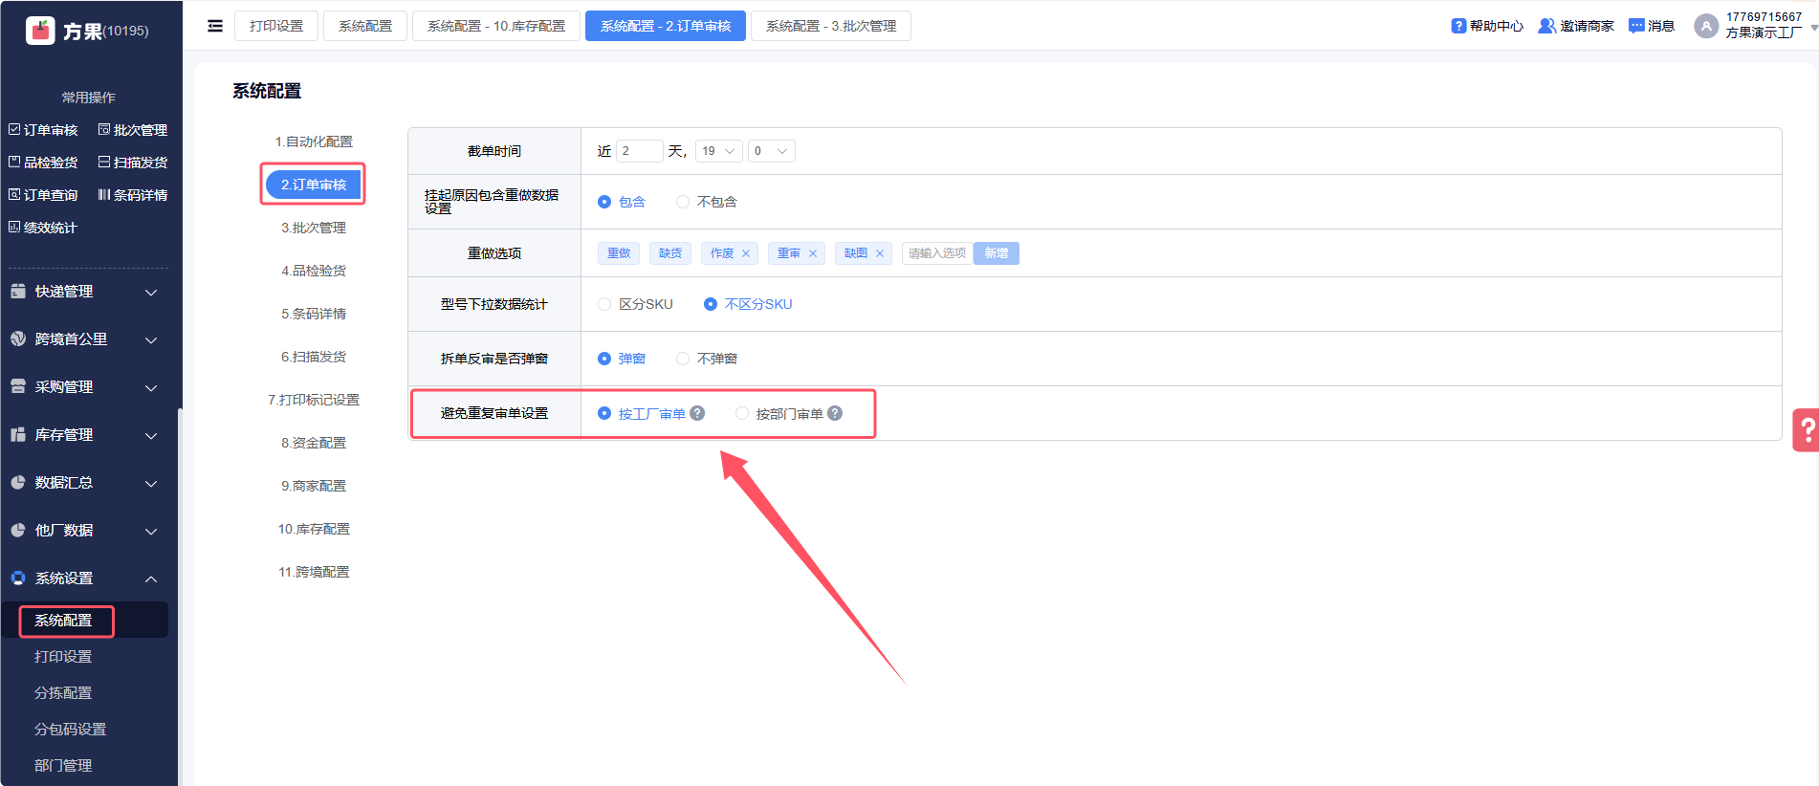Expand the 数据汇总 menu chevron

[151, 483]
